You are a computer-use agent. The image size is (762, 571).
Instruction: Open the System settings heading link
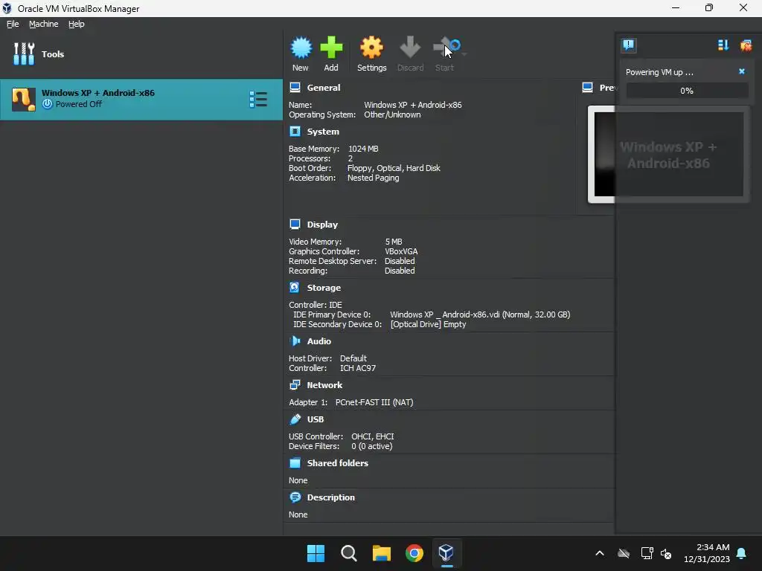coord(323,132)
